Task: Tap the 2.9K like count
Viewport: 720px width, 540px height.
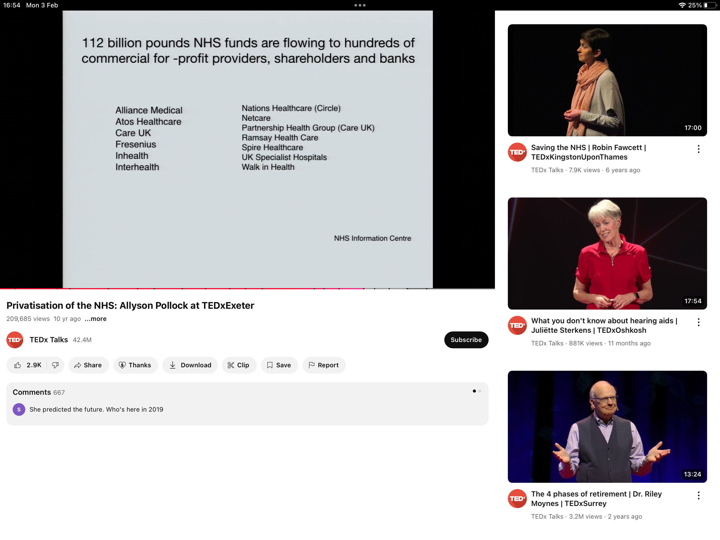Action: click(34, 365)
